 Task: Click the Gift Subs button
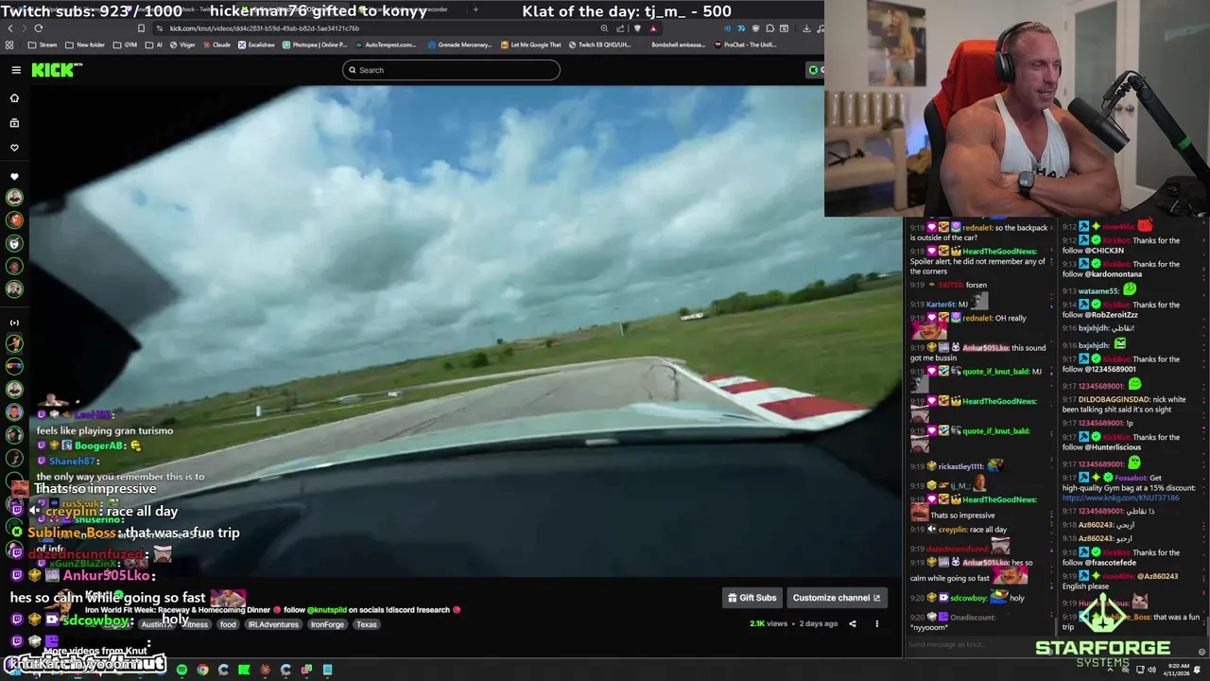[x=752, y=598]
